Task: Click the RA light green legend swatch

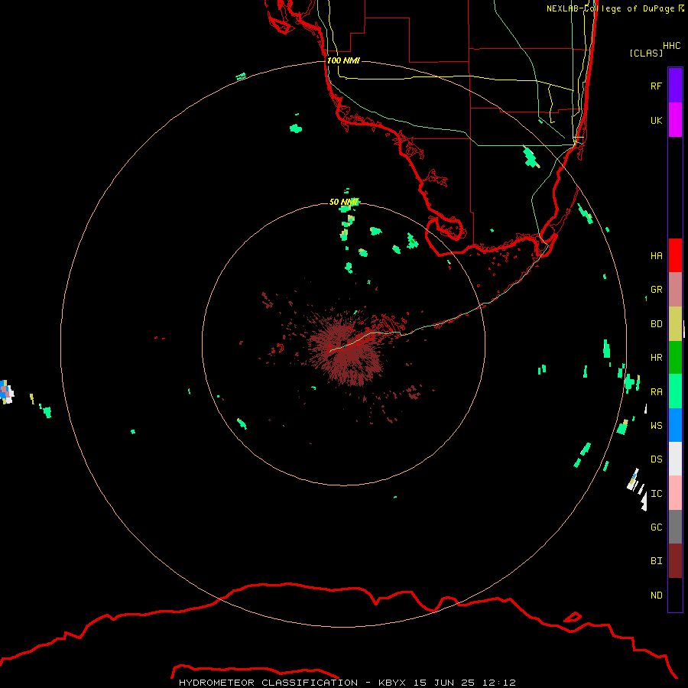Action: click(675, 391)
